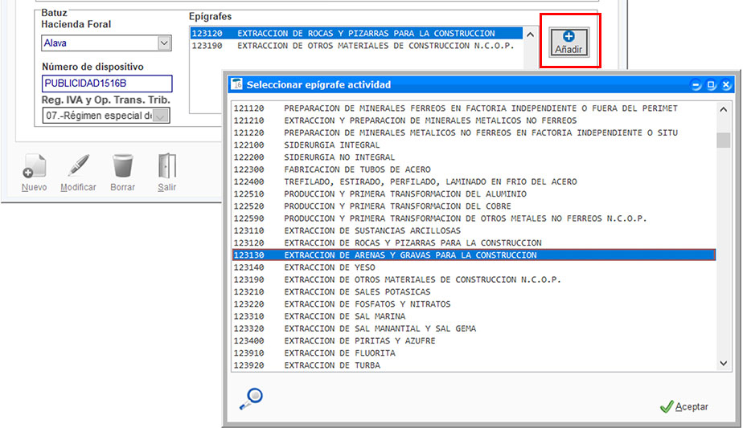Click the dialog list scroll-down arrow

723,364
